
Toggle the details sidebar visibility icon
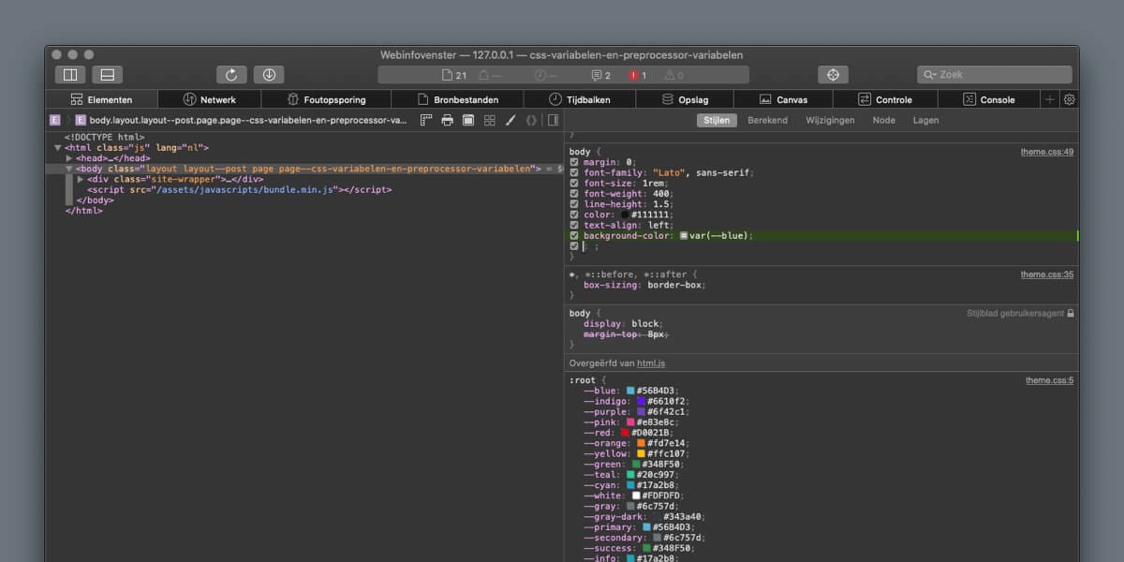(553, 120)
